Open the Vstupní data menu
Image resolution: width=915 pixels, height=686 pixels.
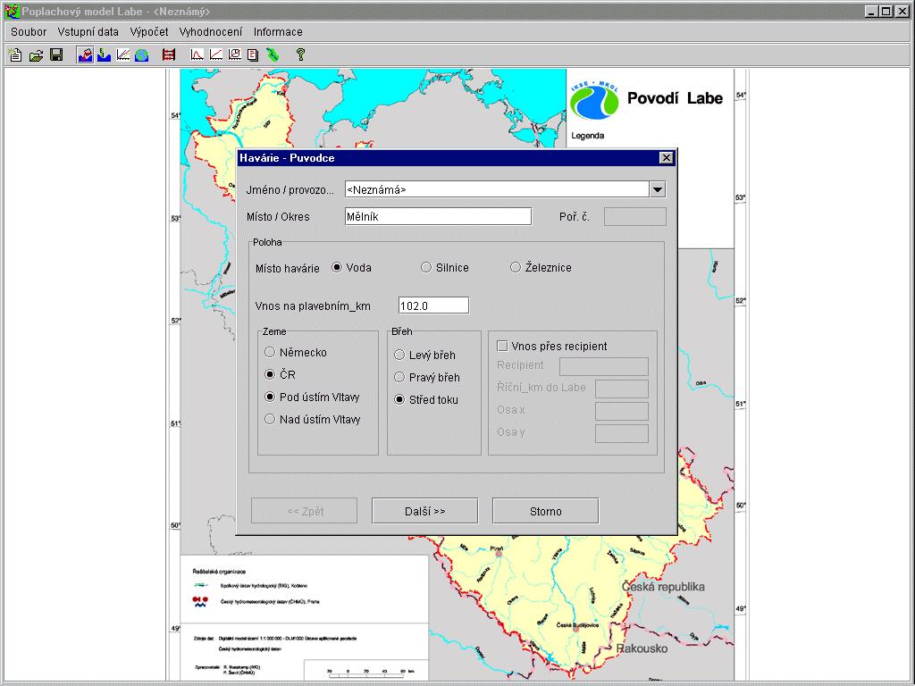88,32
